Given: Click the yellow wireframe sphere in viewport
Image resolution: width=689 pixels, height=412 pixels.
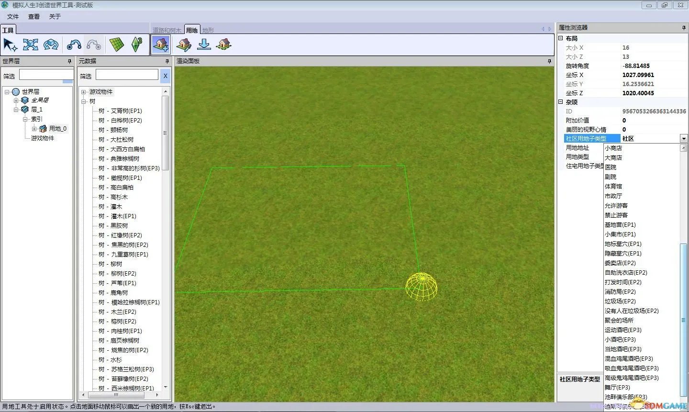Looking at the screenshot, I should coord(422,287).
